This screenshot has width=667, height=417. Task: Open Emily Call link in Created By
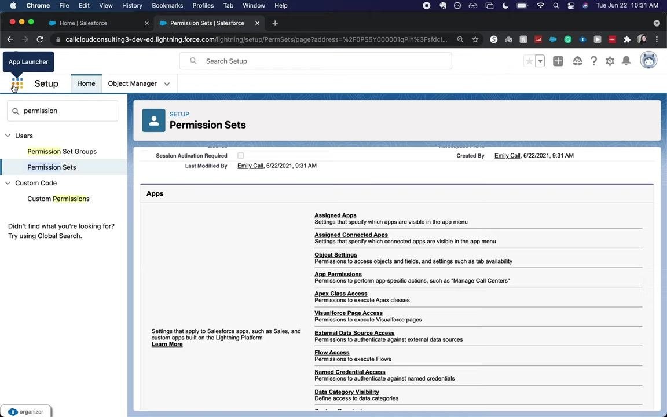pyautogui.click(x=507, y=156)
